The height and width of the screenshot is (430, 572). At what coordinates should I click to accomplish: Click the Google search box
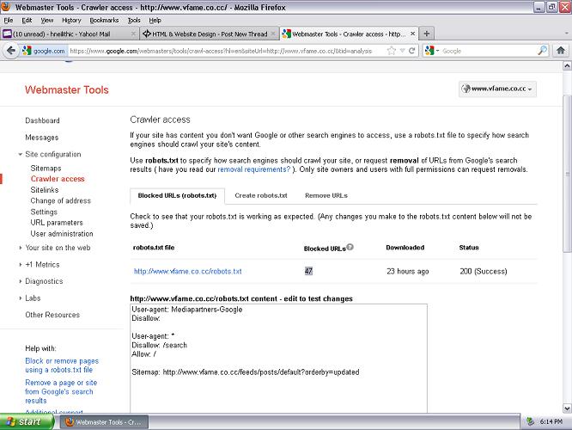pyautogui.click(x=489, y=51)
